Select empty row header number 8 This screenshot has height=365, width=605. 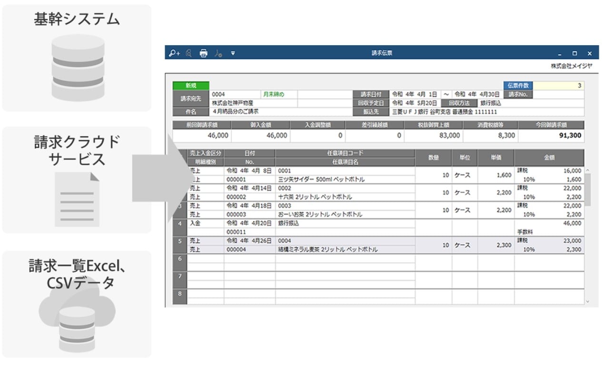click(179, 297)
